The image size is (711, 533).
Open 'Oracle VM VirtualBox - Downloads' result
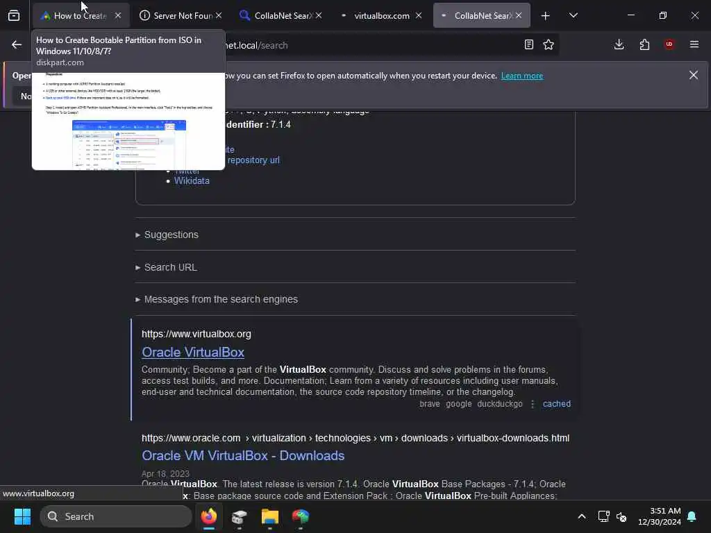(243, 456)
